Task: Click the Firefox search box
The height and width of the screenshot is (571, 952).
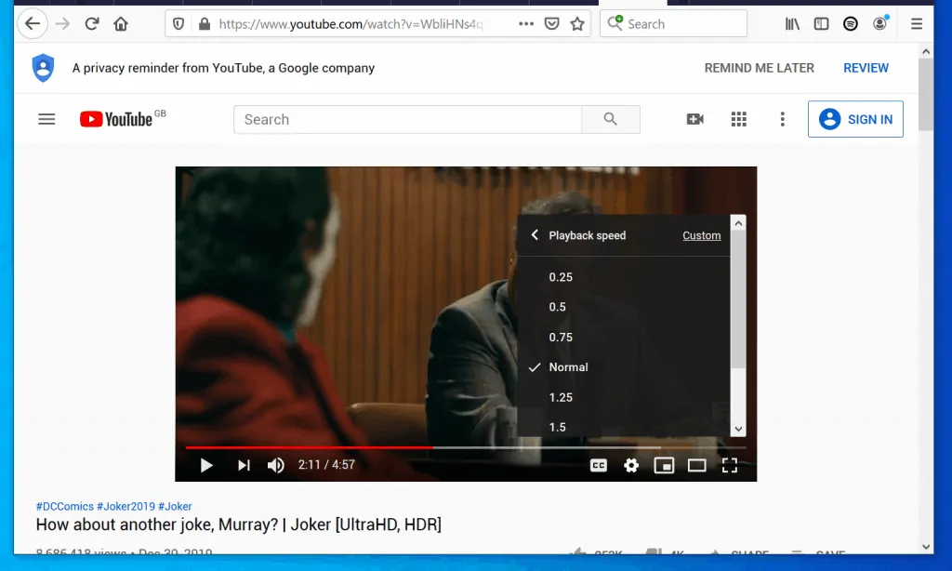Action: [x=673, y=23]
